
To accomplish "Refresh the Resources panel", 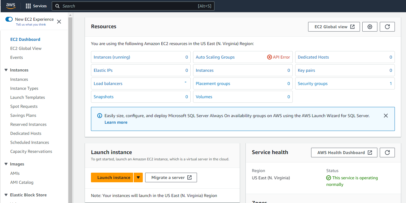I will tap(387, 27).
